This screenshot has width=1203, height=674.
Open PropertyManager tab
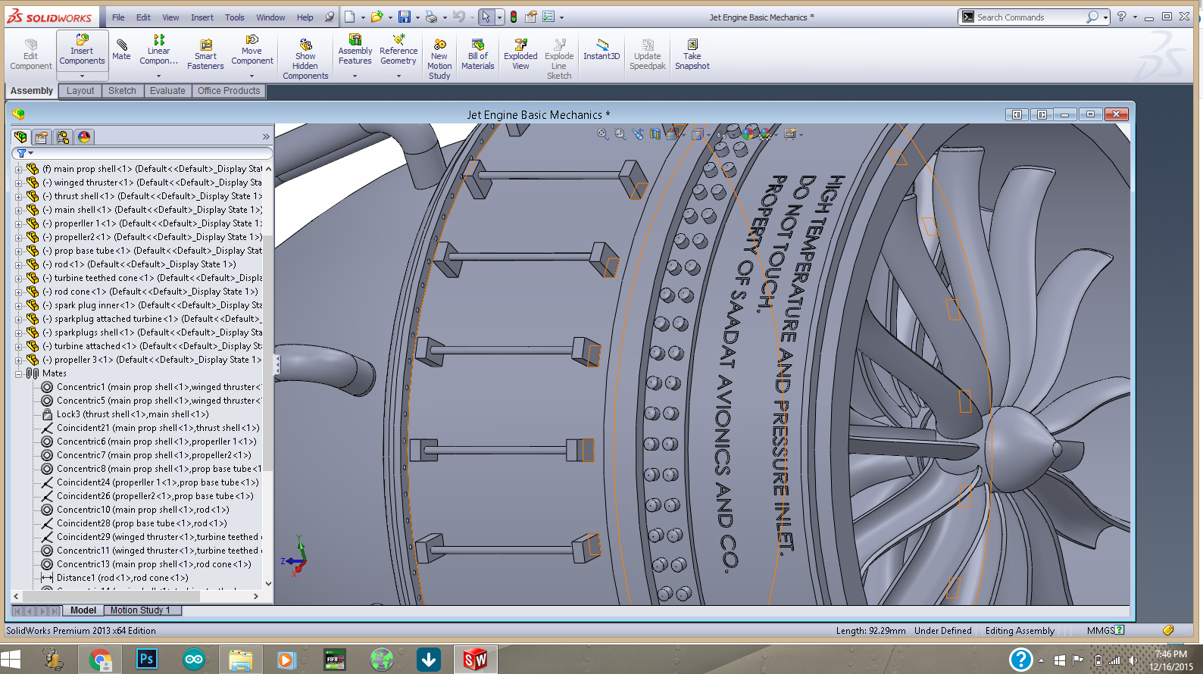click(x=42, y=137)
